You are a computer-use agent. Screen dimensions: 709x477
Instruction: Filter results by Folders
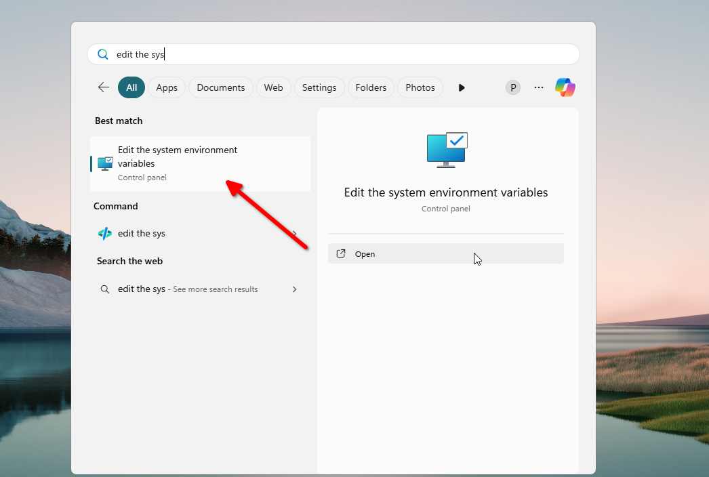tap(371, 87)
